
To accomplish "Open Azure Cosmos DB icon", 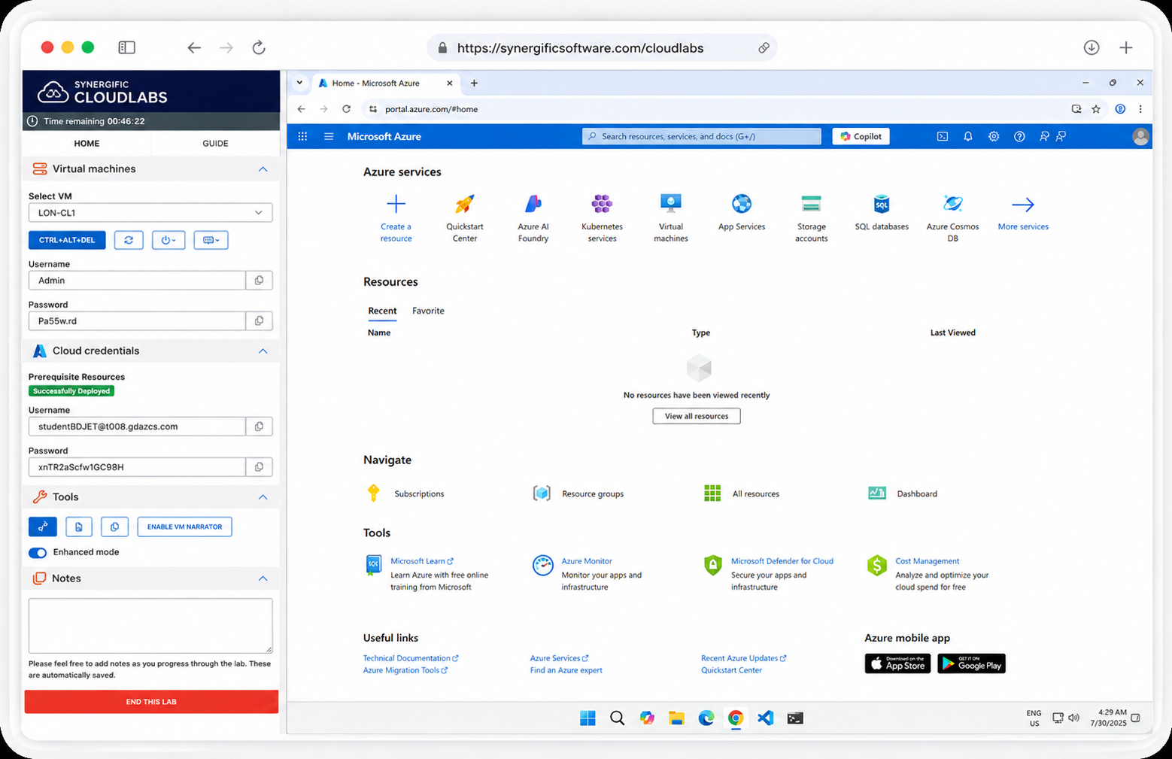I will 952,204.
